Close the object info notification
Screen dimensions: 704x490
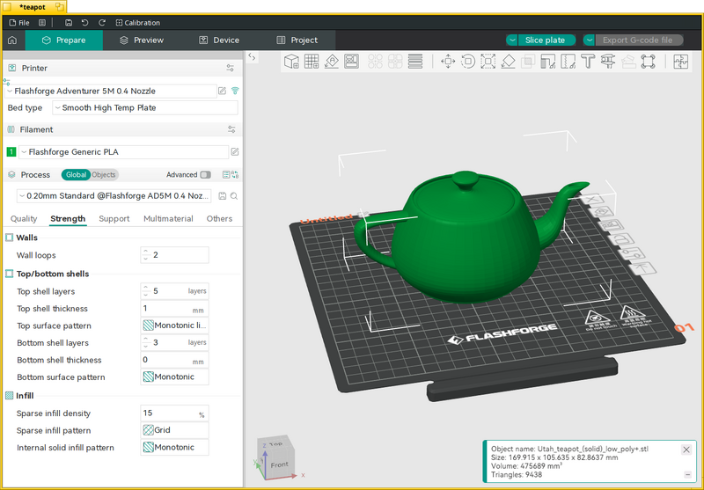[686, 450]
